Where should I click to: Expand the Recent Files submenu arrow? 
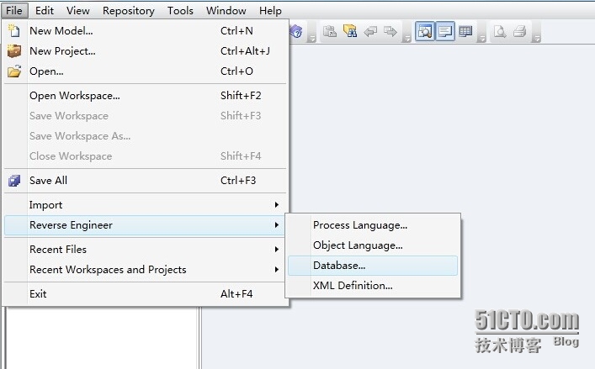click(277, 250)
